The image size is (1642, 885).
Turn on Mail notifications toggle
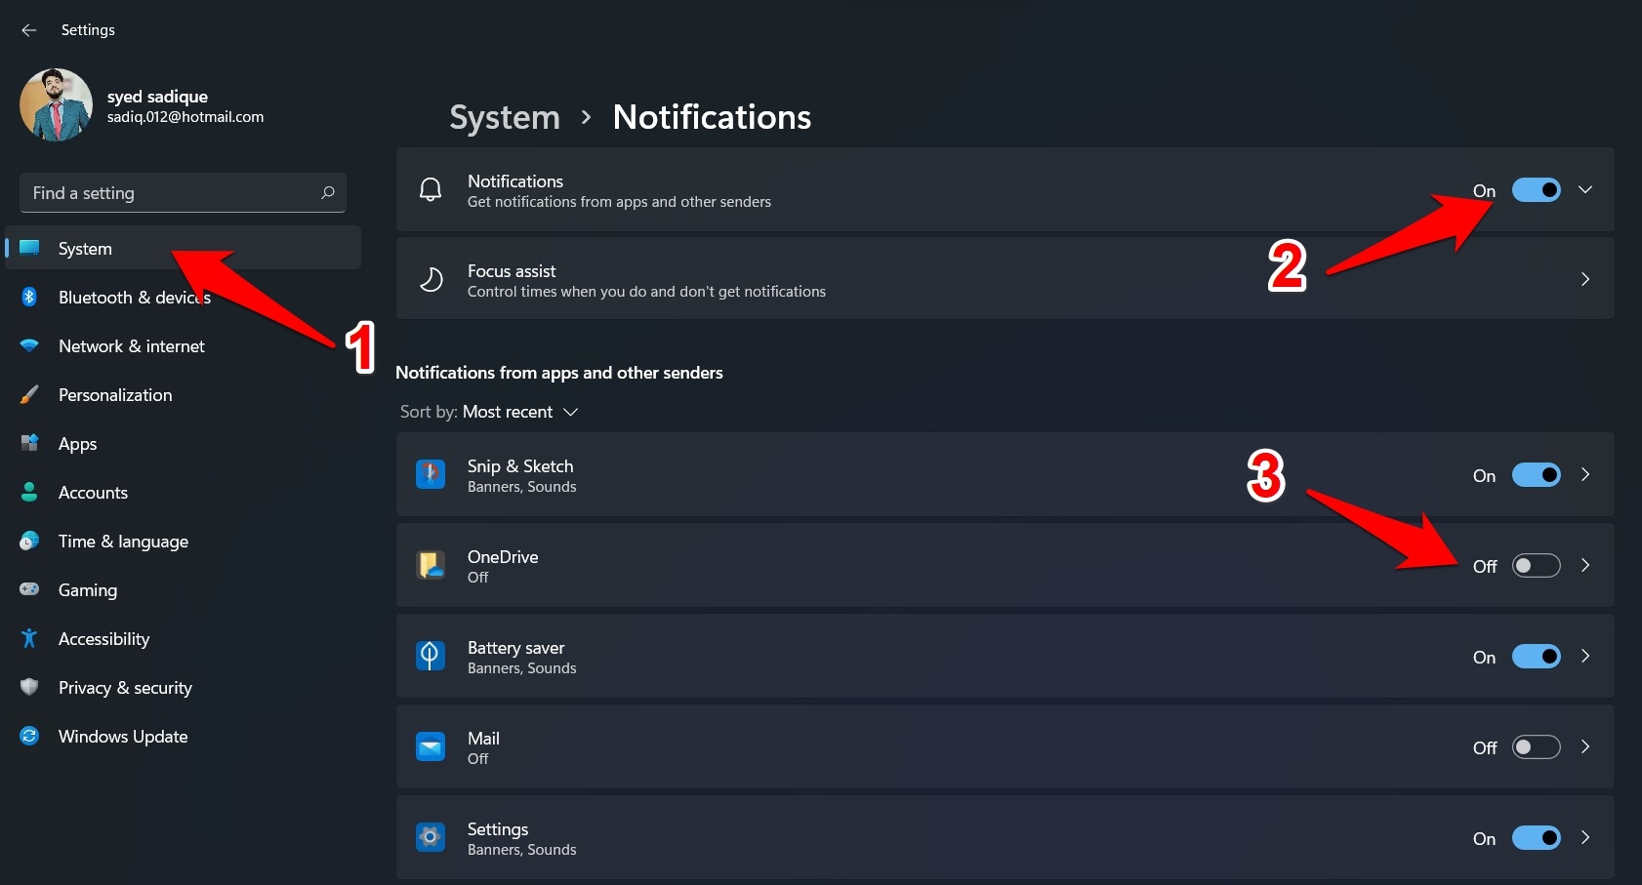[1536, 747]
